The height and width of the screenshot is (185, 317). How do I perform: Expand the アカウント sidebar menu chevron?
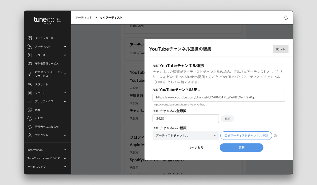pyautogui.click(x=65, y=135)
